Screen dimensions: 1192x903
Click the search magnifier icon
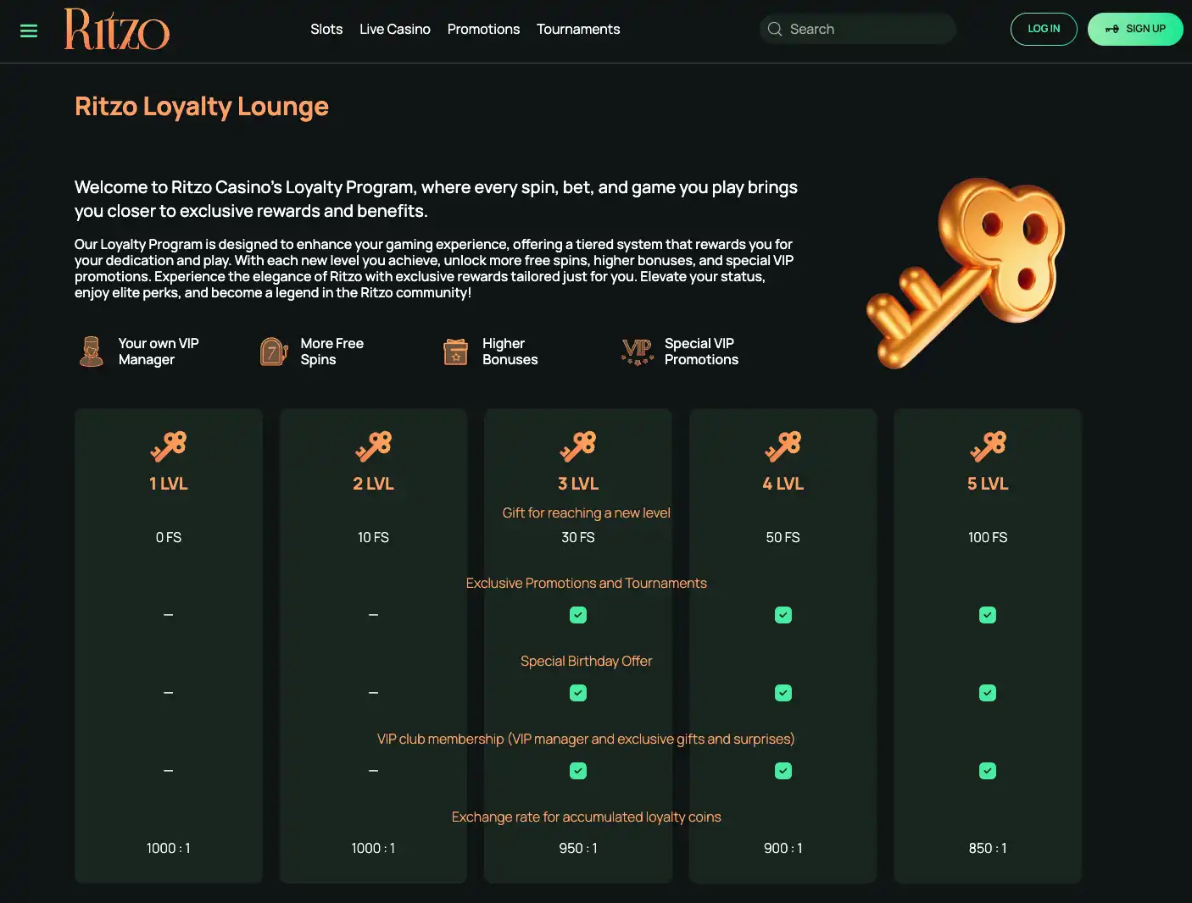(775, 30)
